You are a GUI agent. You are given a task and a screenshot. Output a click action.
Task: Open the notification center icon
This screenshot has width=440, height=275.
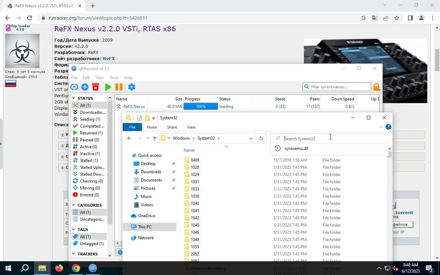click(429, 268)
